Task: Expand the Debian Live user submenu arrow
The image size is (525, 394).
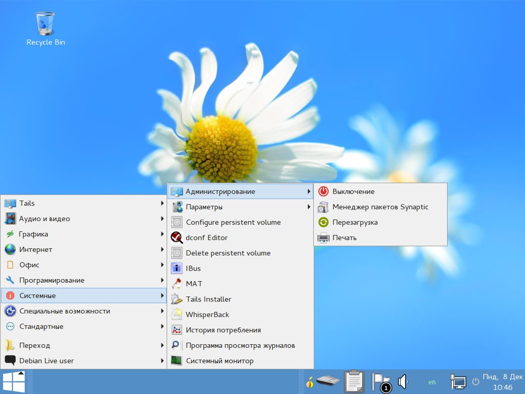Action: (x=162, y=361)
